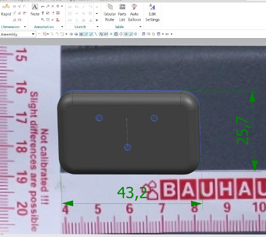Viewport: 266px width, 237px height.
Task: Open the full Sketch gallery list
Action: pos(97,20)
